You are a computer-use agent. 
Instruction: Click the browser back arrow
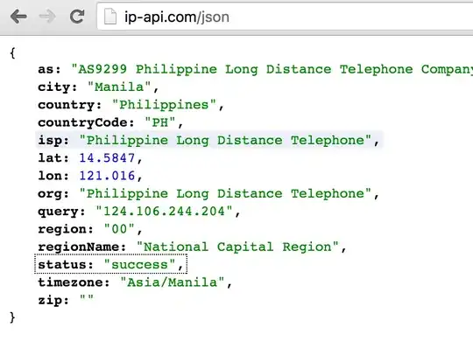click(18, 17)
